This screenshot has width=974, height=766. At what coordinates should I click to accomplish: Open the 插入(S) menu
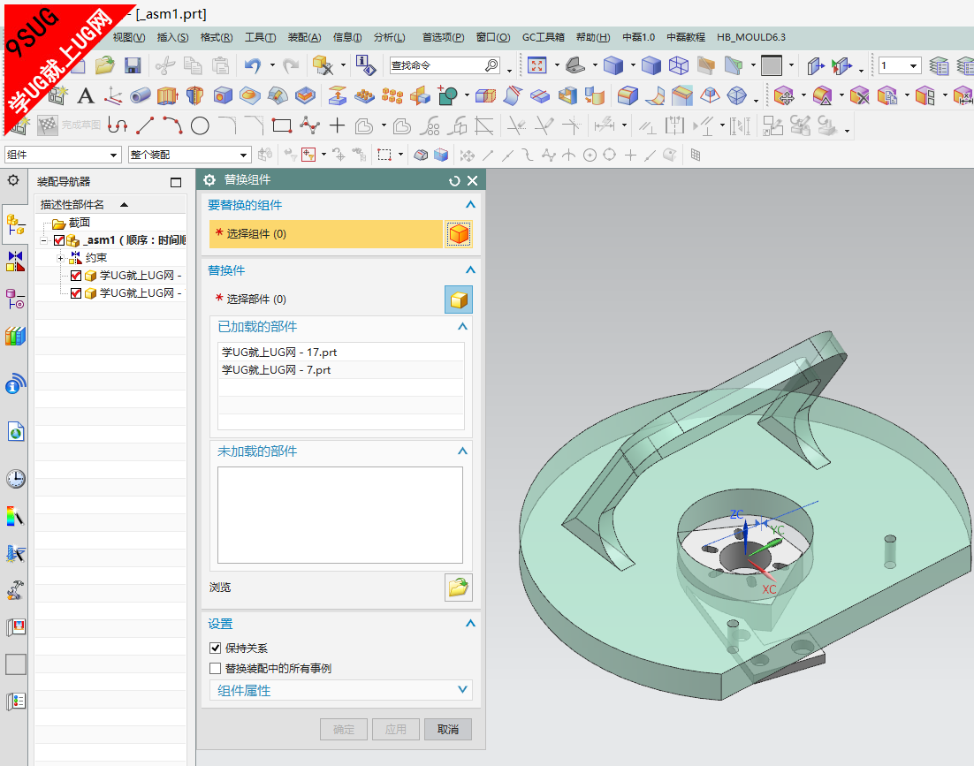pos(172,37)
